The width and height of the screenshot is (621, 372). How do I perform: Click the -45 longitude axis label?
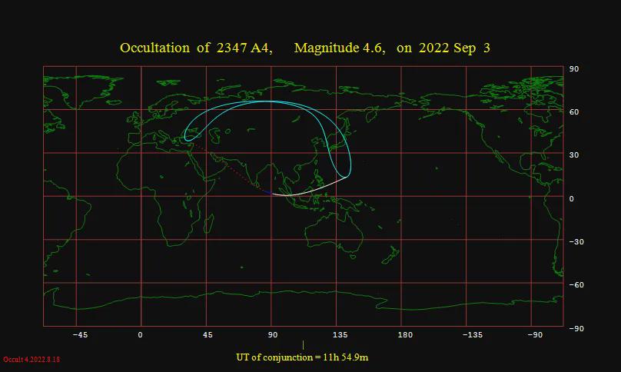[79, 335]
